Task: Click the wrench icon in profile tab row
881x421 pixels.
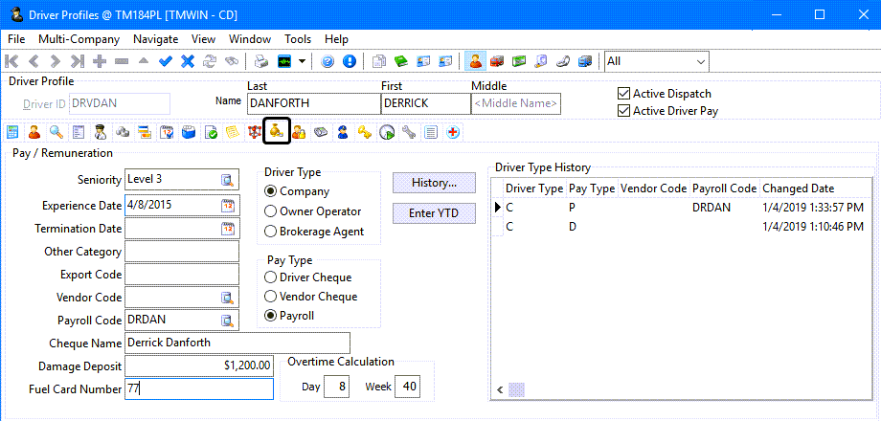Action: coord(409,132)
